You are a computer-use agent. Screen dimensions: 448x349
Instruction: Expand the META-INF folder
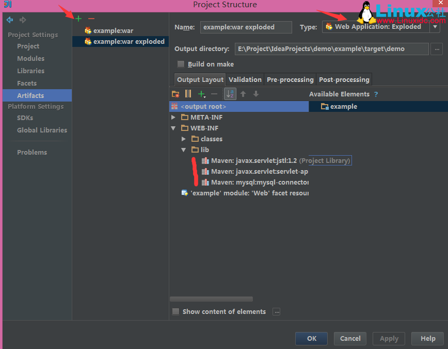[173, 117]
